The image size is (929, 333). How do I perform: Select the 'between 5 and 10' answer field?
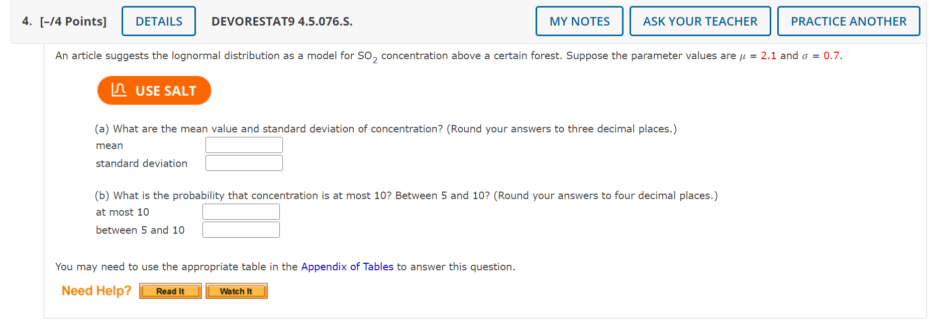241,229
